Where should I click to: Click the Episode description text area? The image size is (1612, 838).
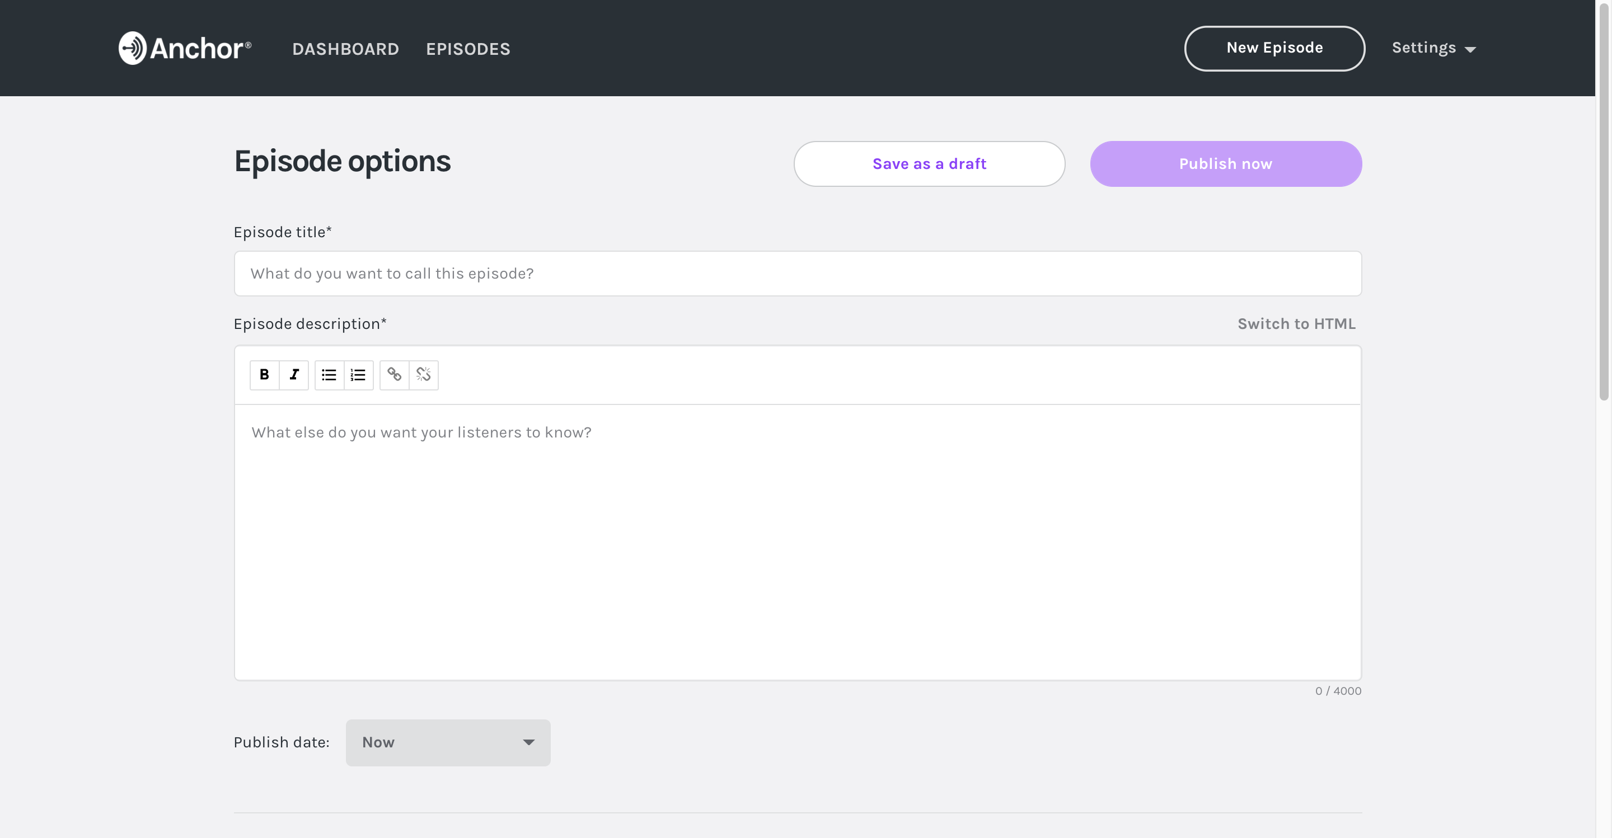coord(798,542)
